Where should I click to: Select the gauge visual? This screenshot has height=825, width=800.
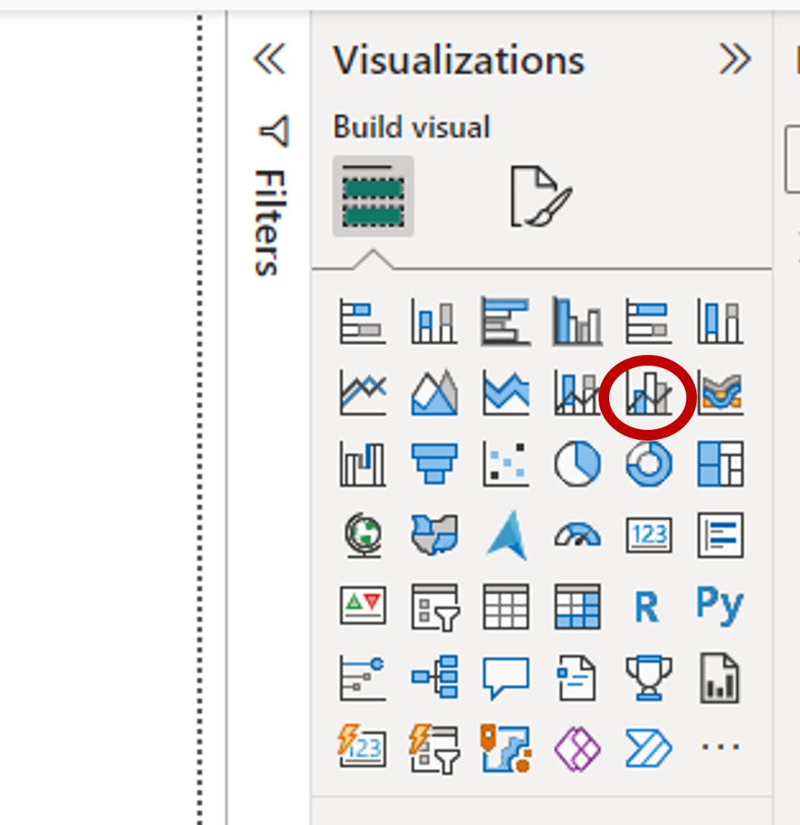[x=576, y=534]
